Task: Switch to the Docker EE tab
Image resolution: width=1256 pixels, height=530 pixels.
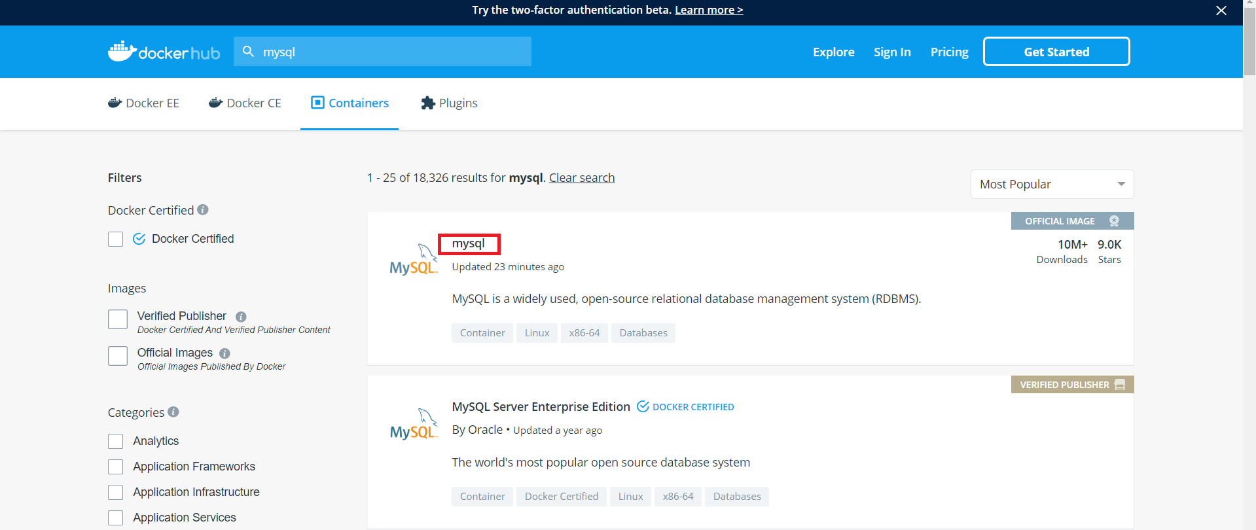Action: [143, 103]
